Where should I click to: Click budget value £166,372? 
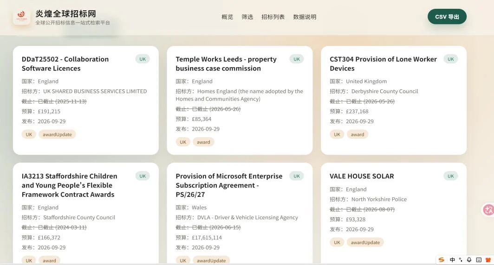click(x=49, y=238)
